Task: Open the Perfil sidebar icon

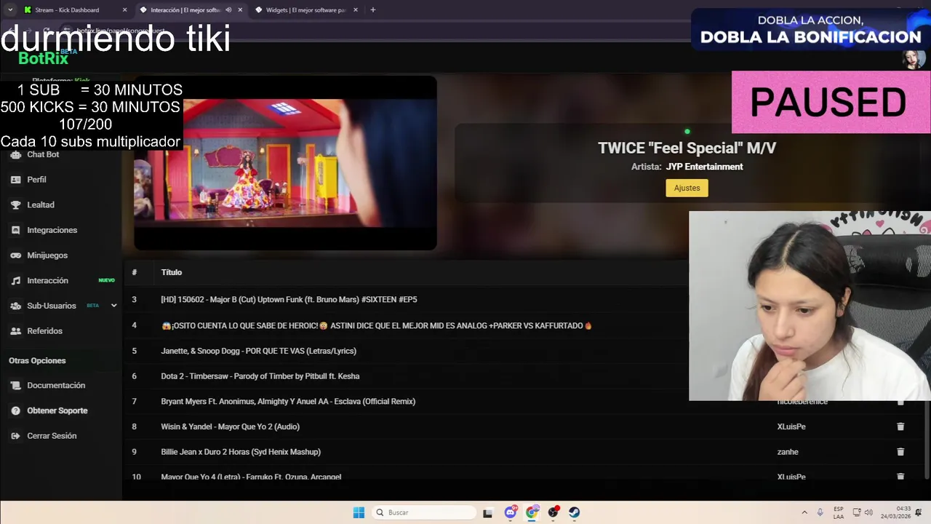Action: [x=15, y=180]
